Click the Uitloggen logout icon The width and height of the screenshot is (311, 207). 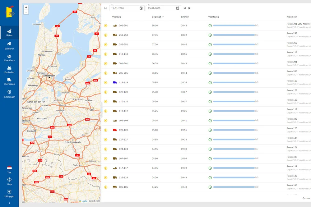pos(9,192)
